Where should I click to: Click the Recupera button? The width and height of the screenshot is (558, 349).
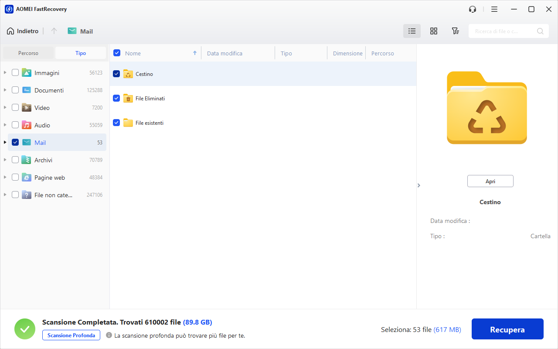(x=507, y=329)
